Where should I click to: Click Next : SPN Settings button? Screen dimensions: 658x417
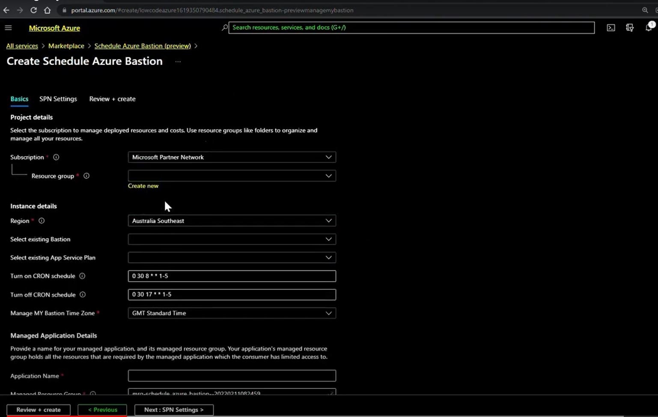point(174,410)
